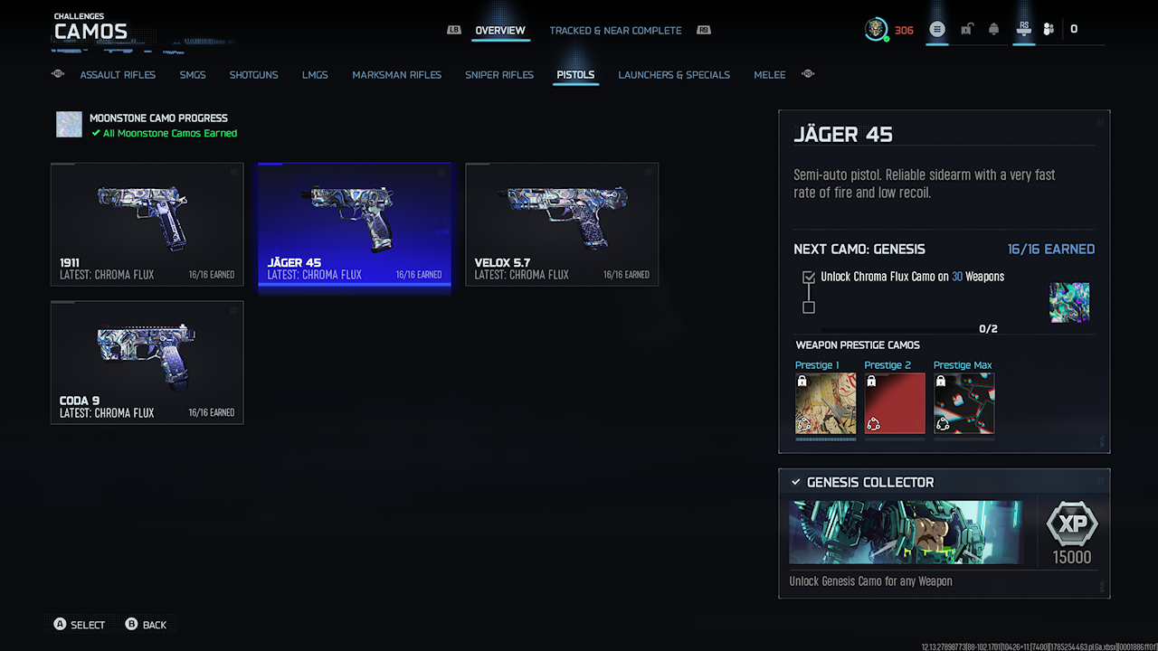Image resolution: width=1158 pixels, height=651 pixels.
Task: Open the social friends icon
Action: pos(1049,29)
